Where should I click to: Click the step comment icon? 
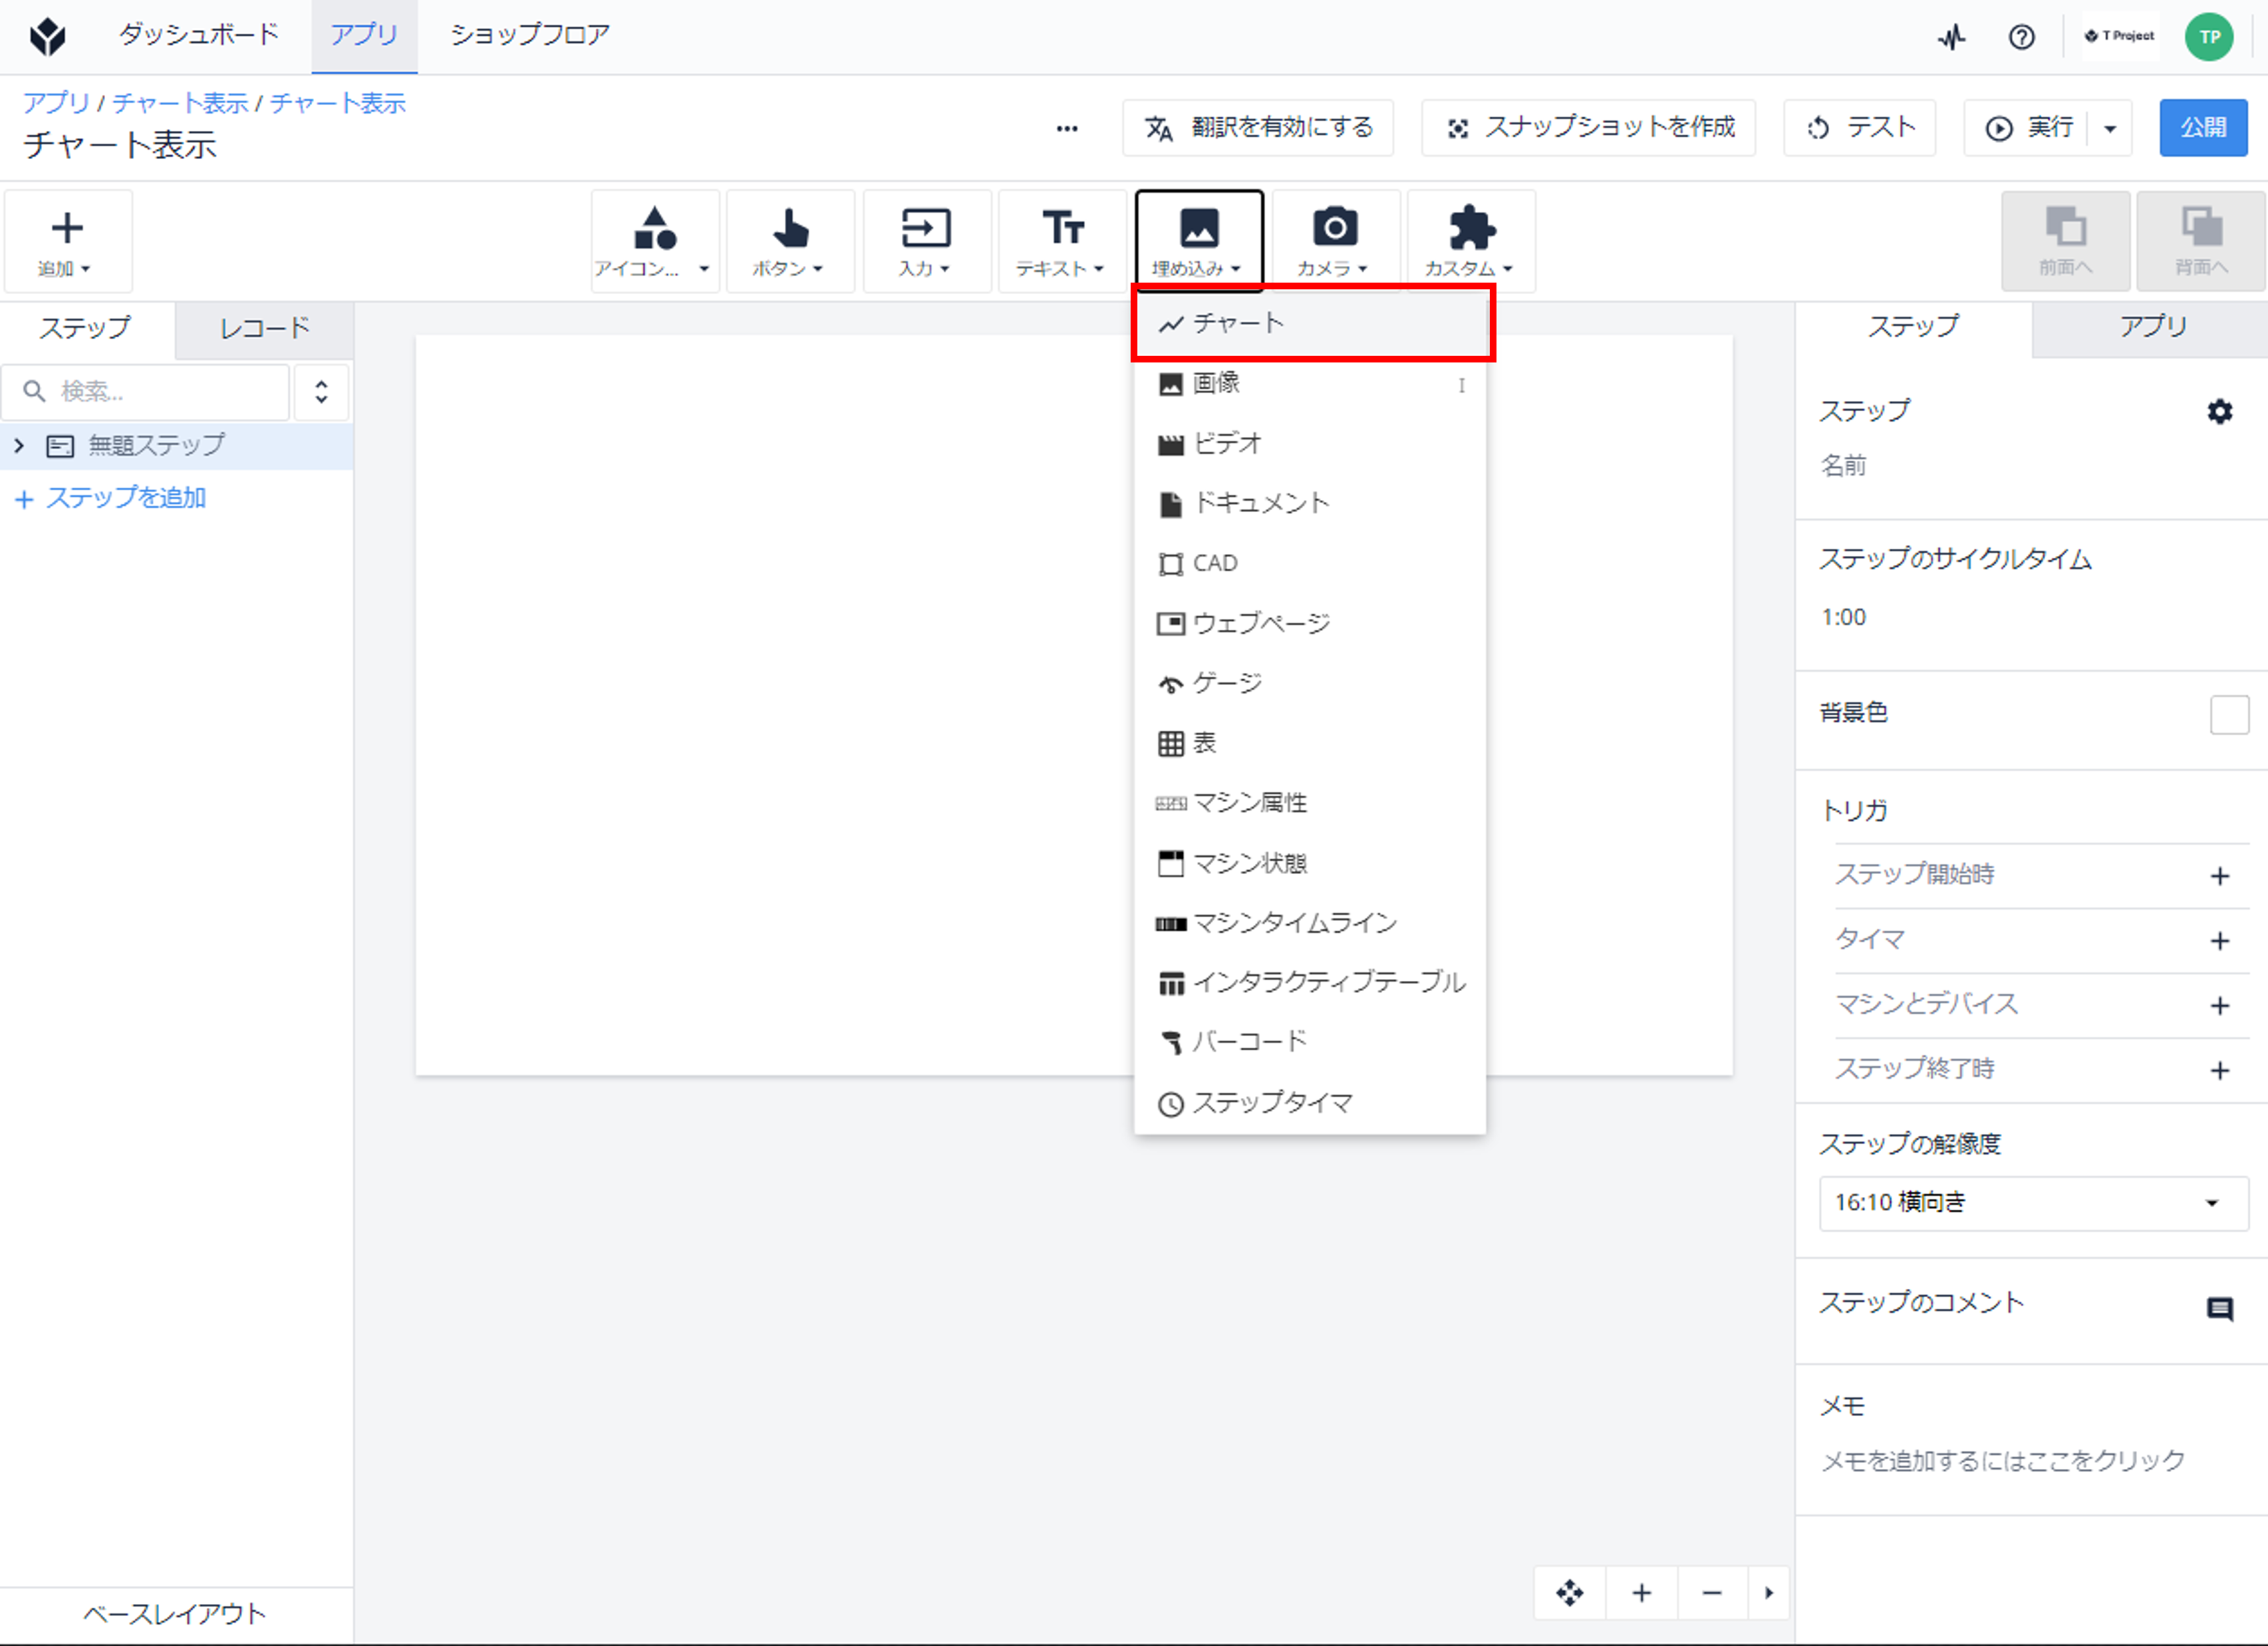[x=2219, y=1309]
